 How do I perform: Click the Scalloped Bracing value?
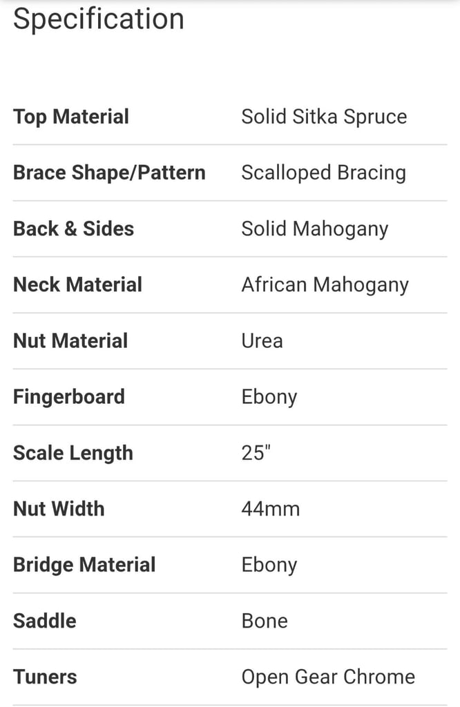(324, 173)
